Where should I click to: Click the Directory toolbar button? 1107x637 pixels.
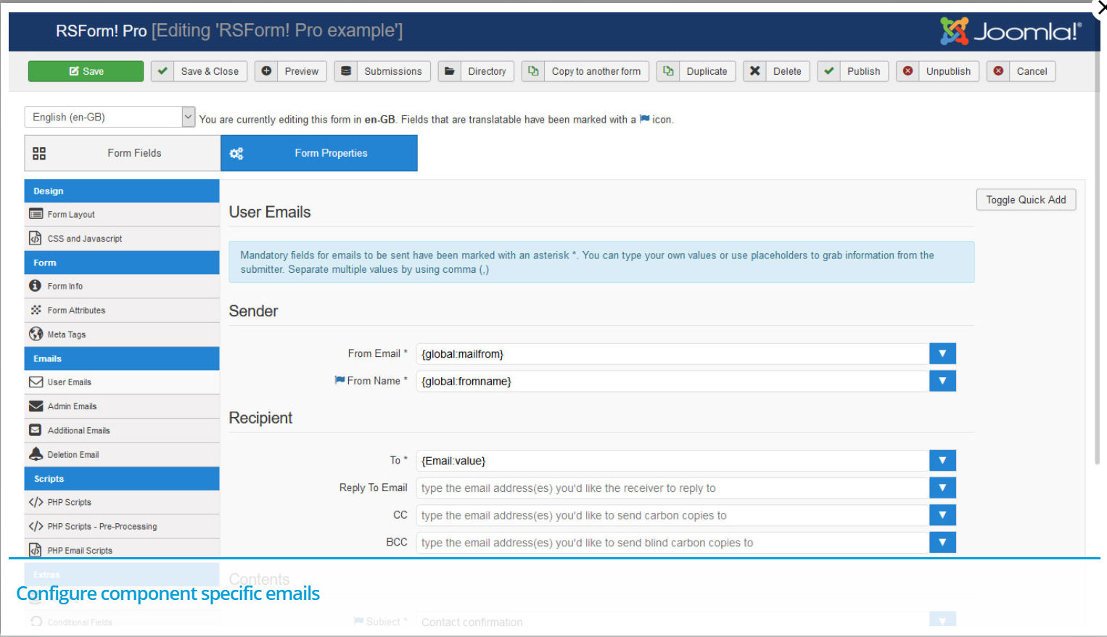(477, 71)
